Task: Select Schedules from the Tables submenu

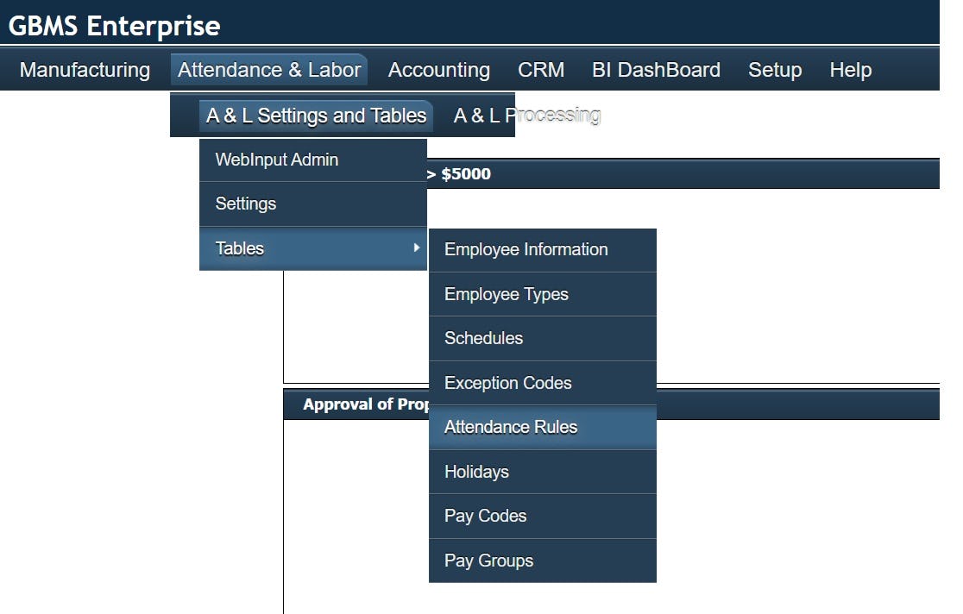Action: [x=483, y=338]
